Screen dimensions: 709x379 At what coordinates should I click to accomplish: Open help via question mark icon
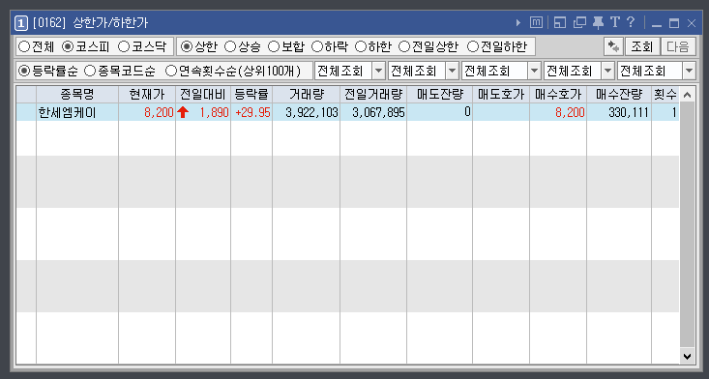[631, 22]
